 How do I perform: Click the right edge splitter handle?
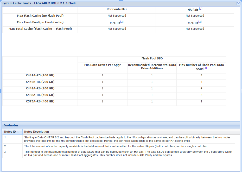(x=241, y=91)
